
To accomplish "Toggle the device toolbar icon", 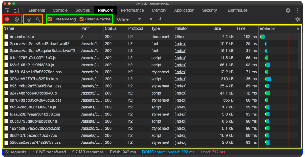I will (16, 11).
